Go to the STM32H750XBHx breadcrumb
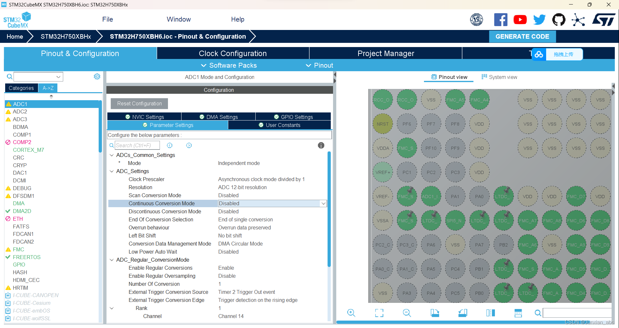This screenshot has width=619, height=328. click(66, 36)
